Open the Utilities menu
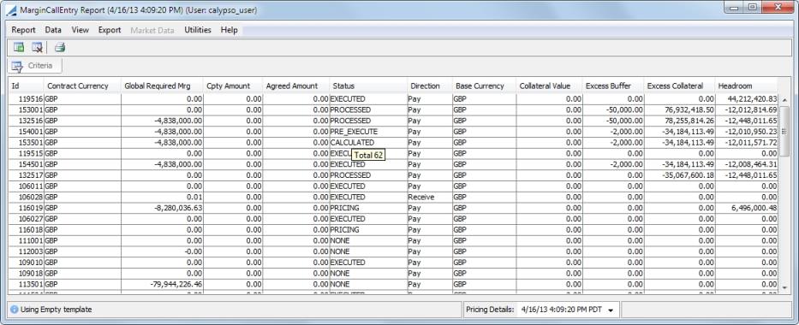The height and width of the screenshot is (325, 799). click(x=198, y=30)
